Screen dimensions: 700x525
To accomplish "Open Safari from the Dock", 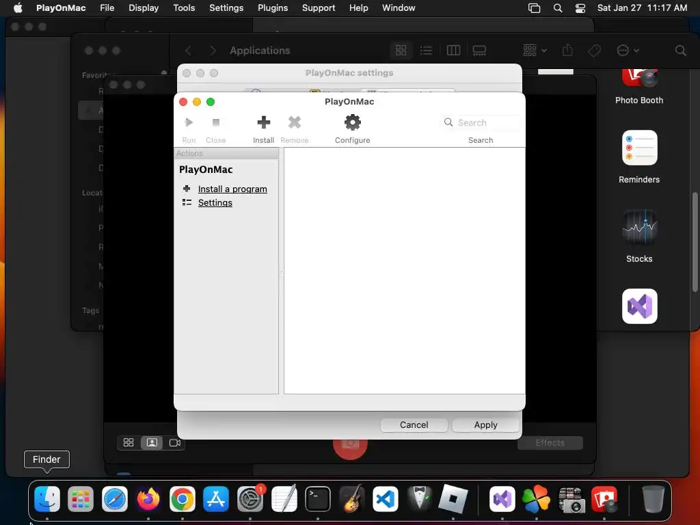I will point(114,498).
